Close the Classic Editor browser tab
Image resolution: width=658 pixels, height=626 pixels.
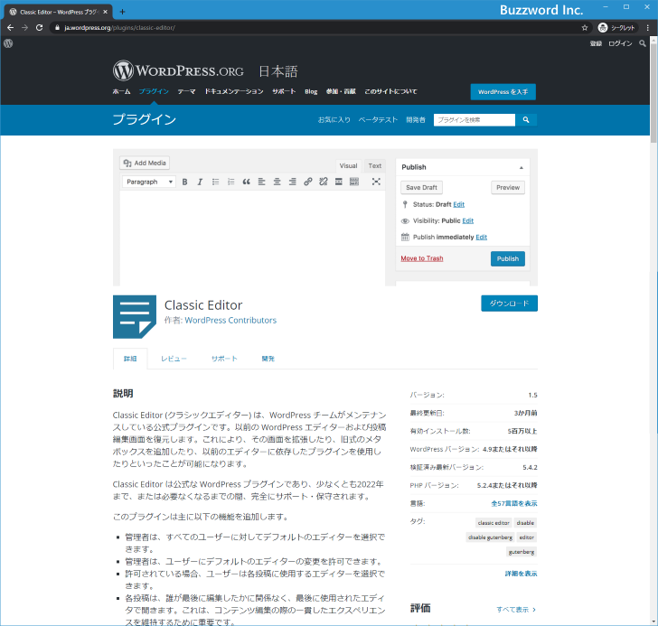106,12
